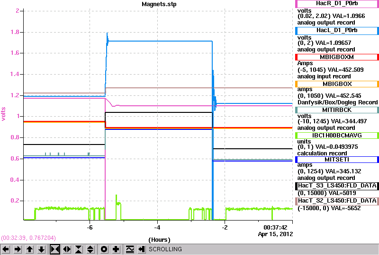Image resolution: width=379 pixels, height=255 pixels.
Task: Click the horizontal expand (outward triangles) time icon
Action: coord(67,249)
